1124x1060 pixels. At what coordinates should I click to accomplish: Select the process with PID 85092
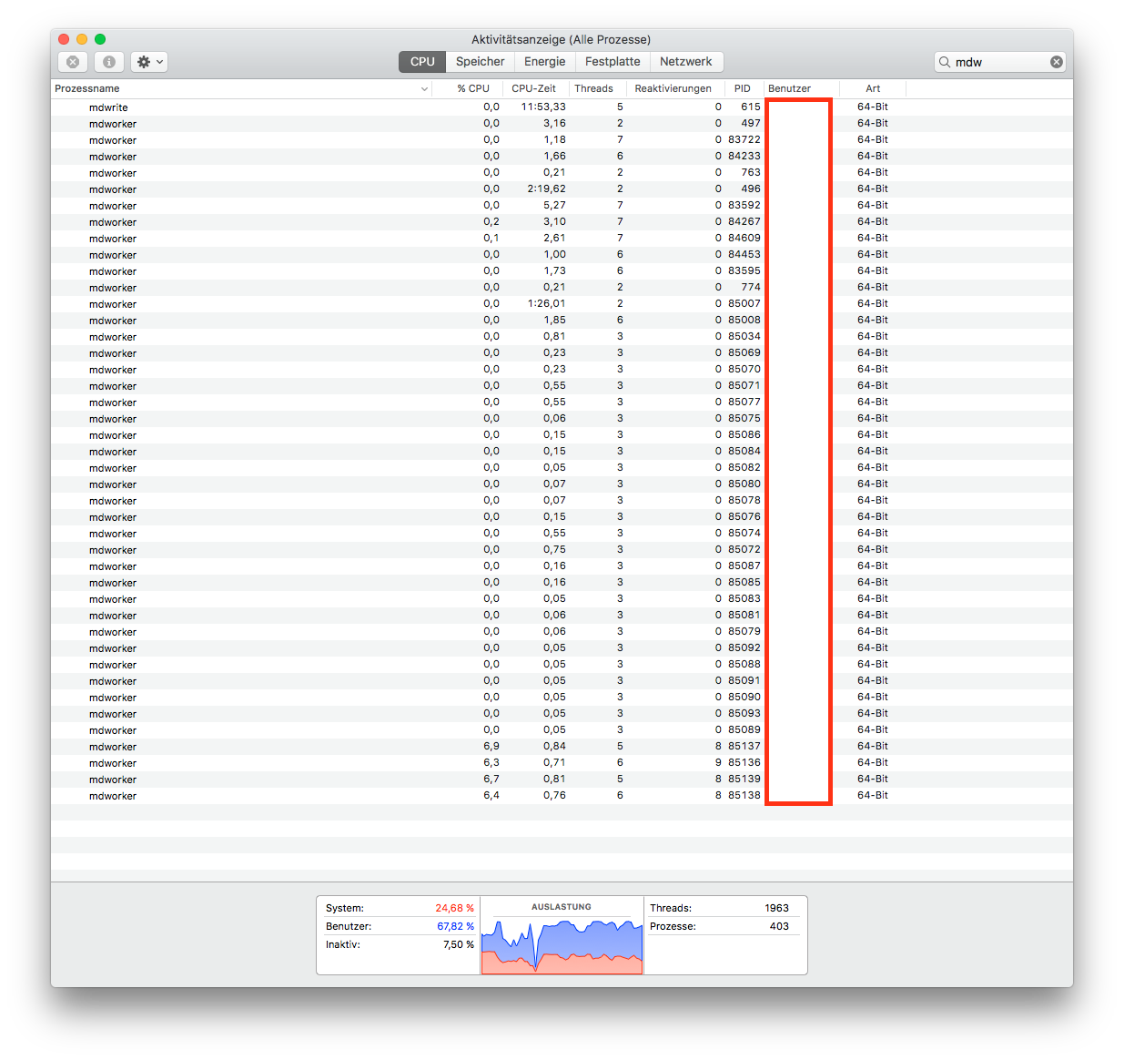562,647
